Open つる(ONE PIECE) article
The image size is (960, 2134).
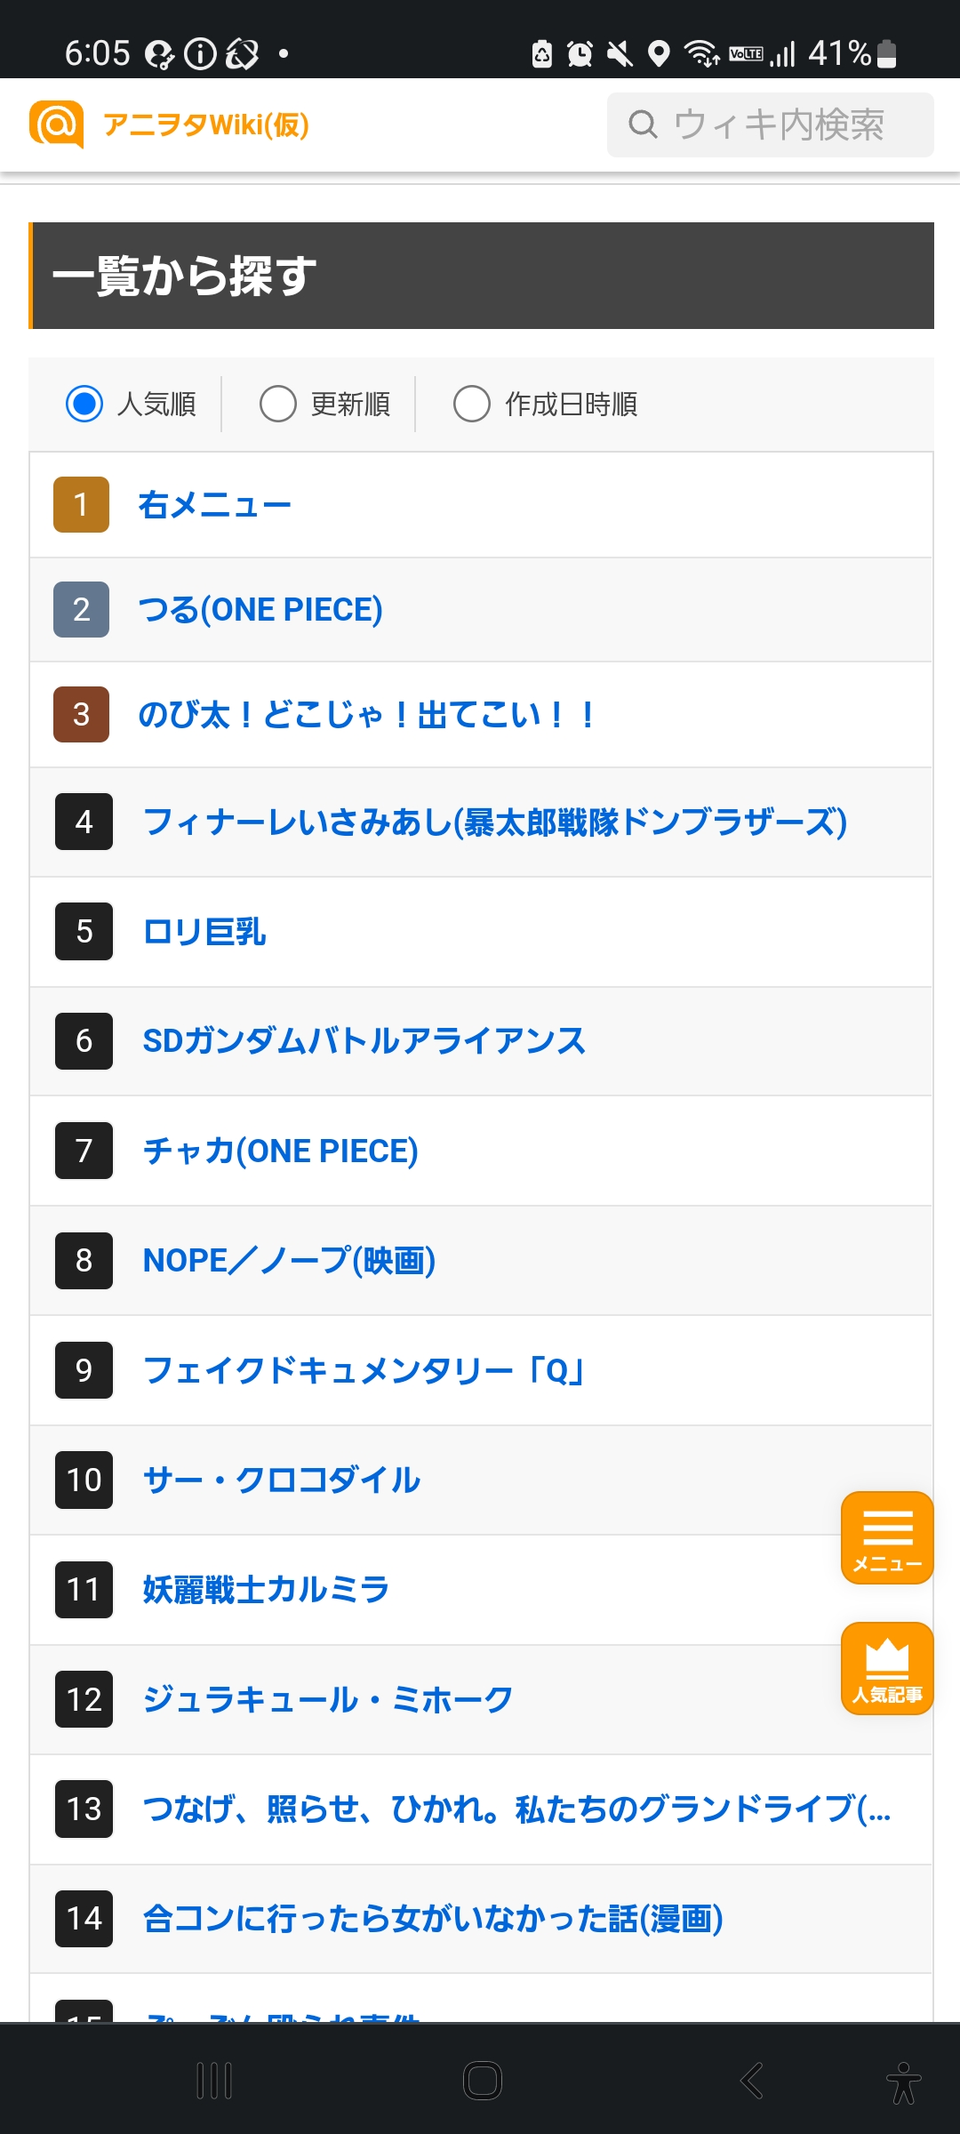(260, 610)
